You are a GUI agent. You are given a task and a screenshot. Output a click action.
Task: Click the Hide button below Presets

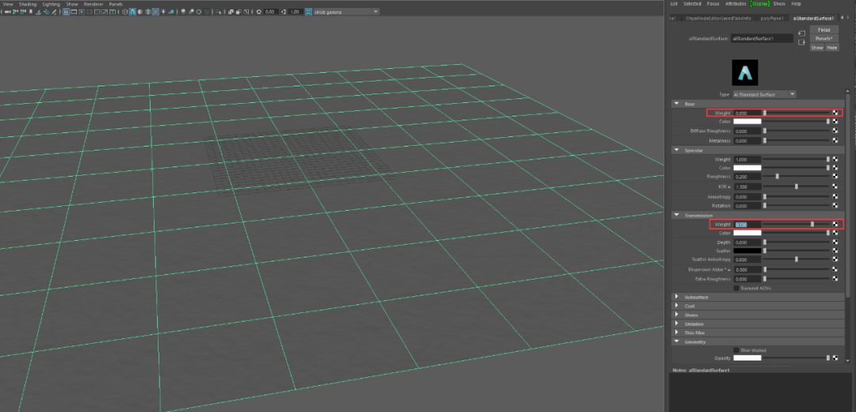(831, 48)
